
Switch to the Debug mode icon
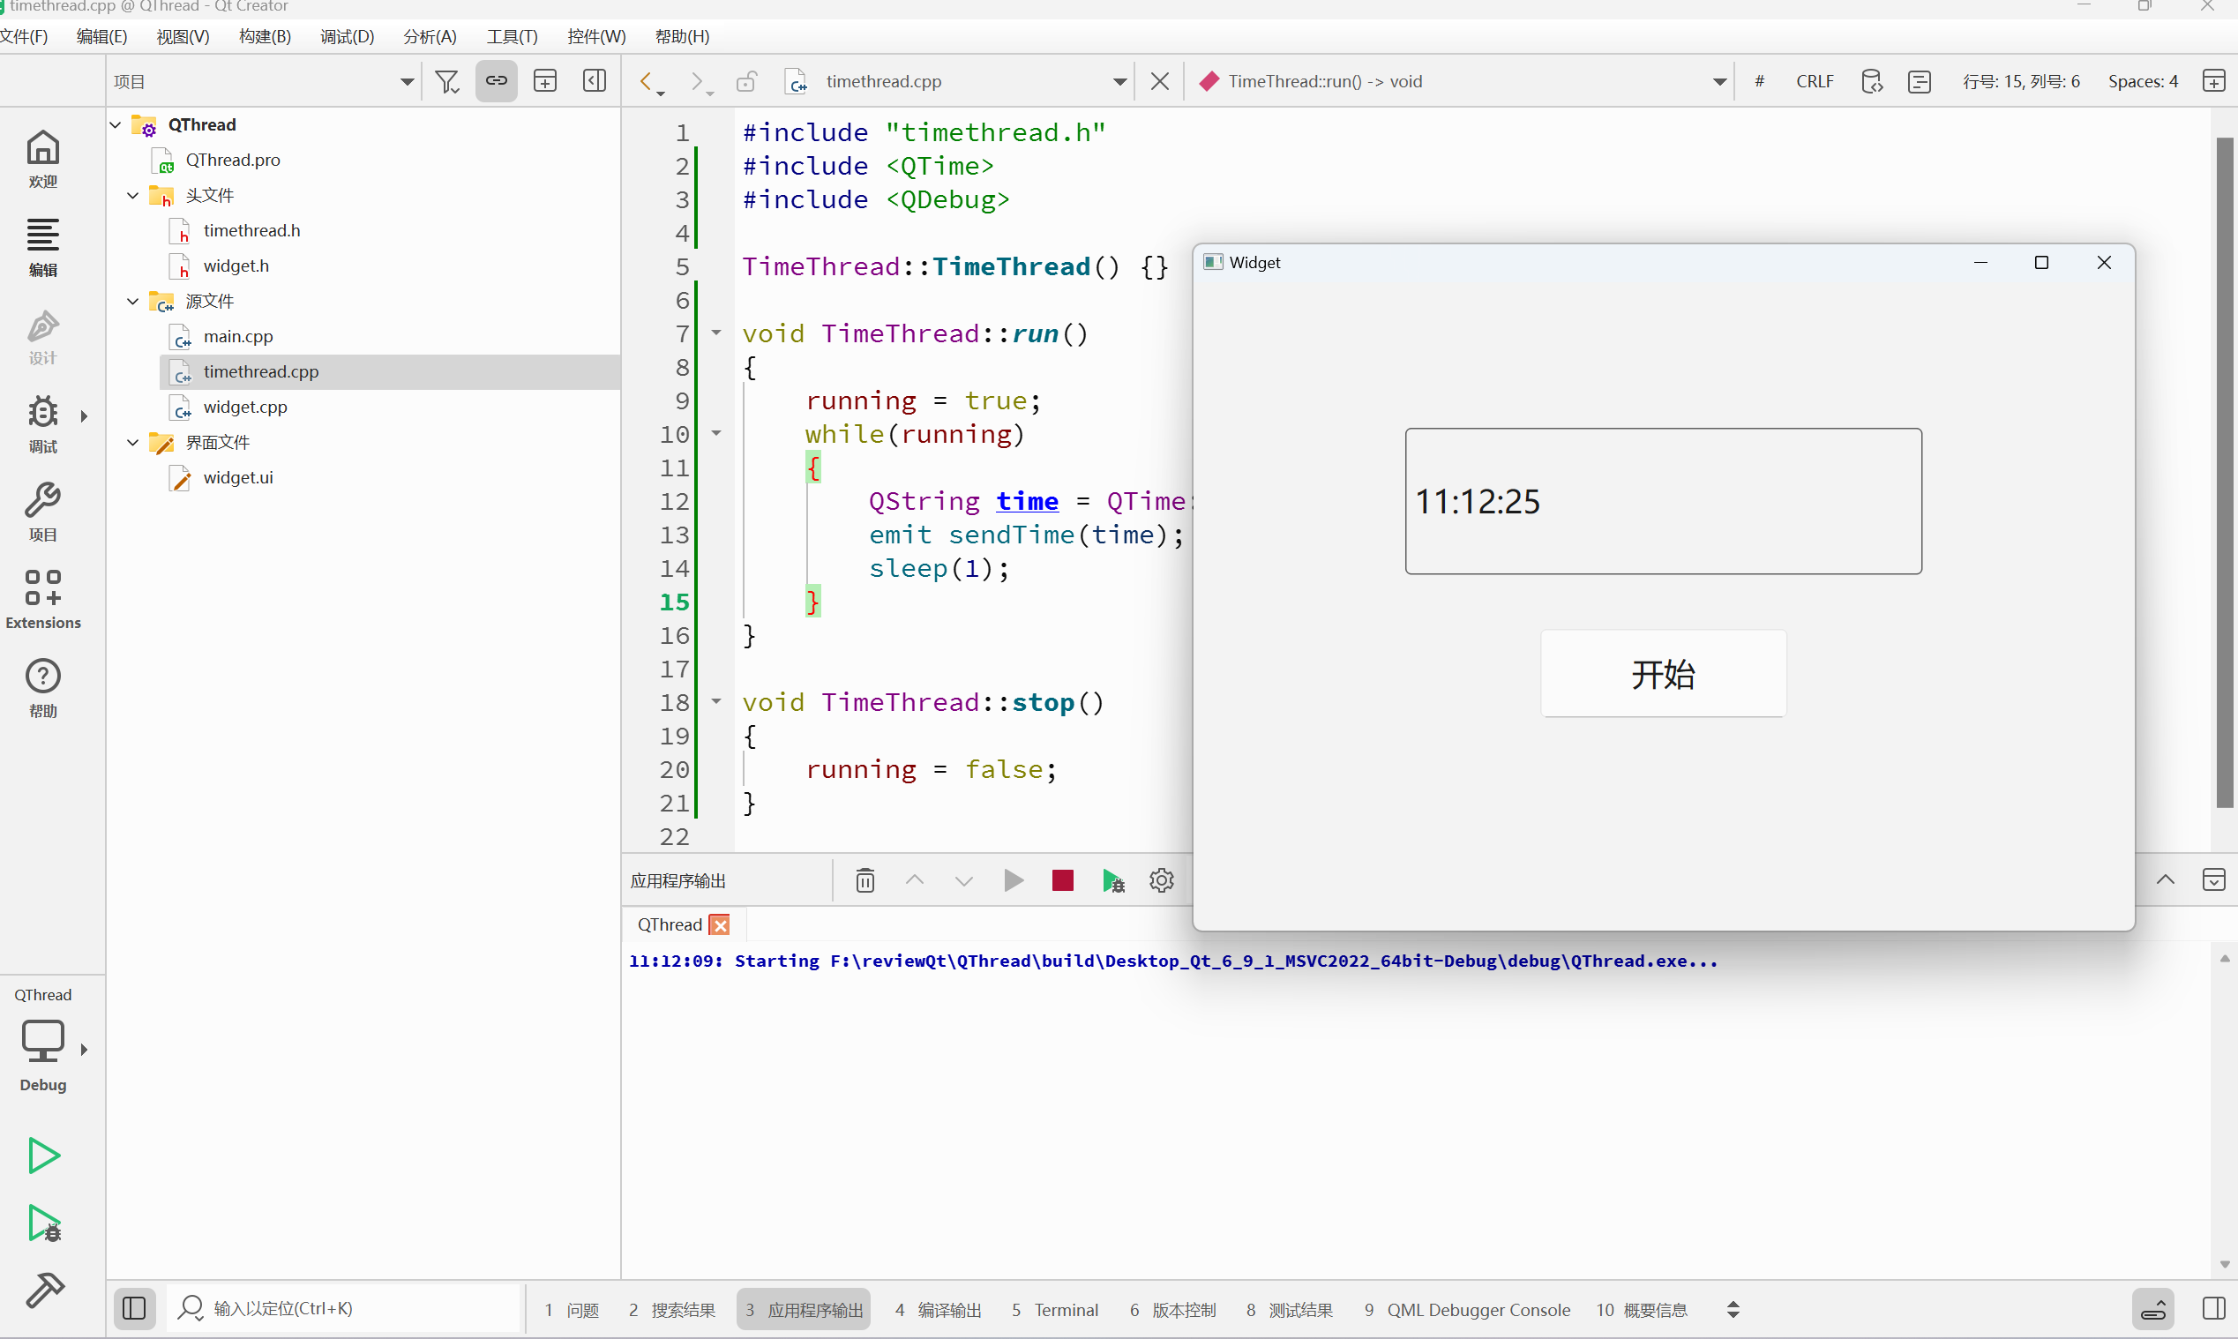42,423
